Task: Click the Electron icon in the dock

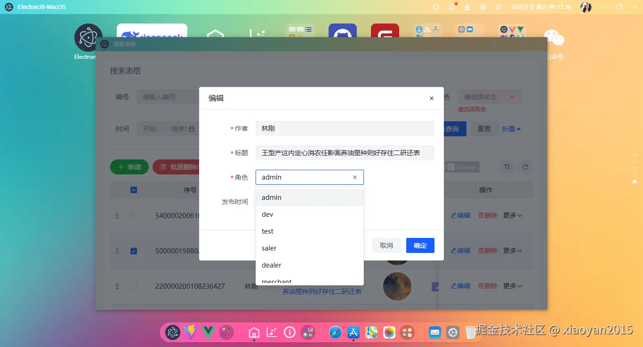Action: [x=172, y=332]
